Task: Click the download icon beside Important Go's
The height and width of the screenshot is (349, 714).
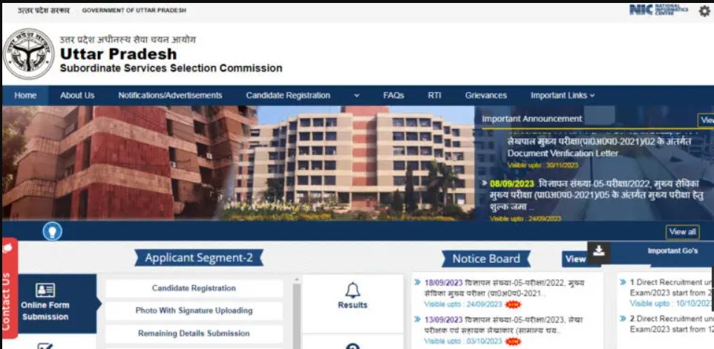Action: 599,251
